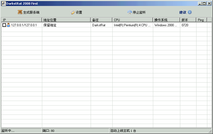Open 设置 via its wrench icon
This screenshot has height=134, width=213.
click(73, 12)
